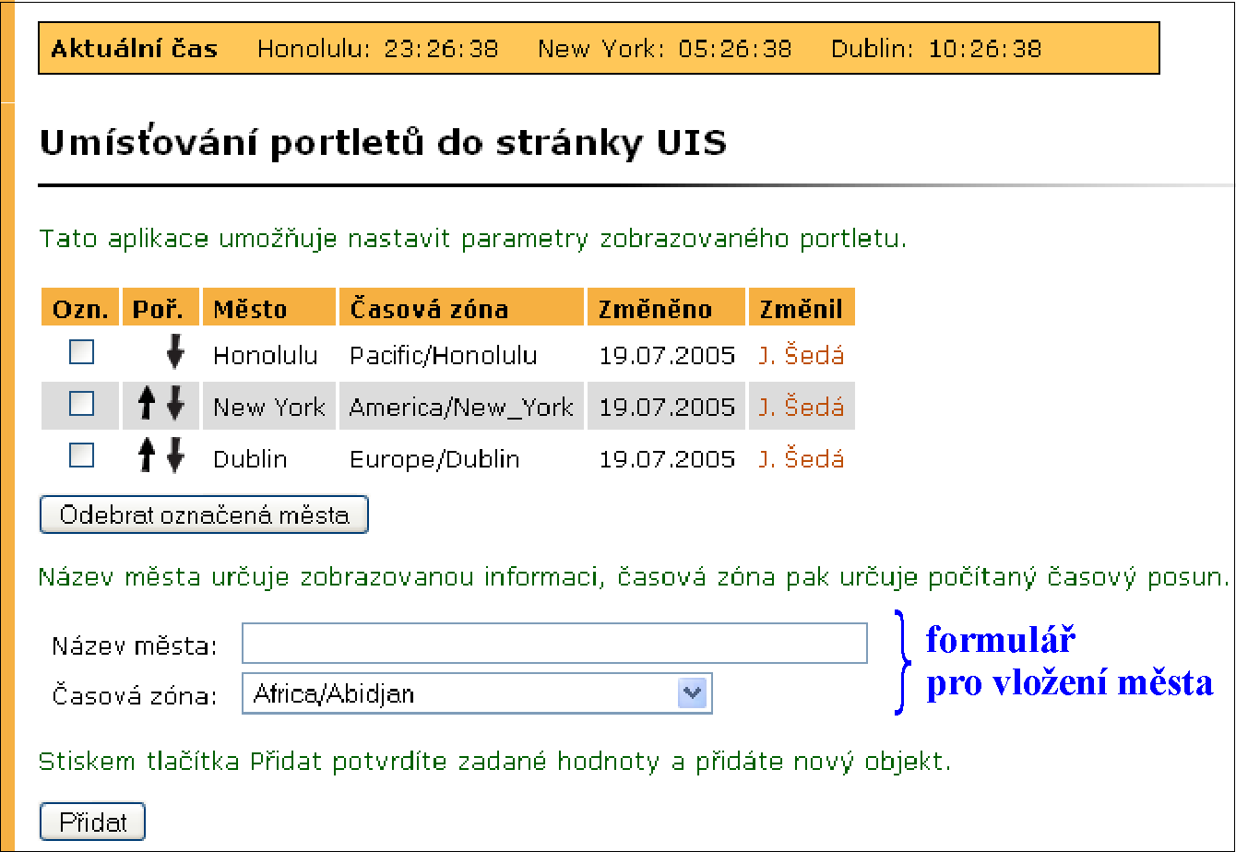Click Odebrat označená města button

point(204,515)
